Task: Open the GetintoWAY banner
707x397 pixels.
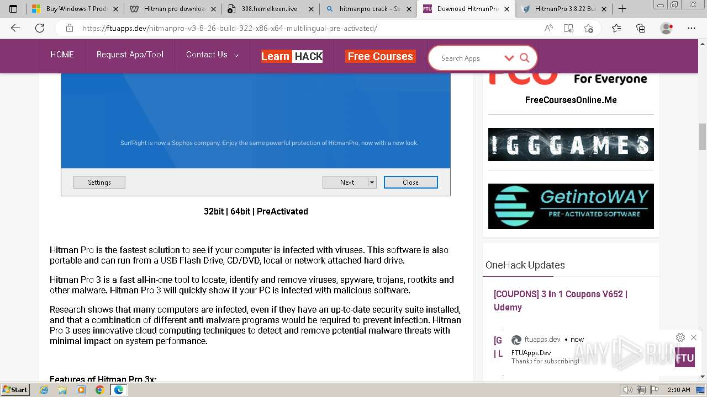Action: pos(571,206)
